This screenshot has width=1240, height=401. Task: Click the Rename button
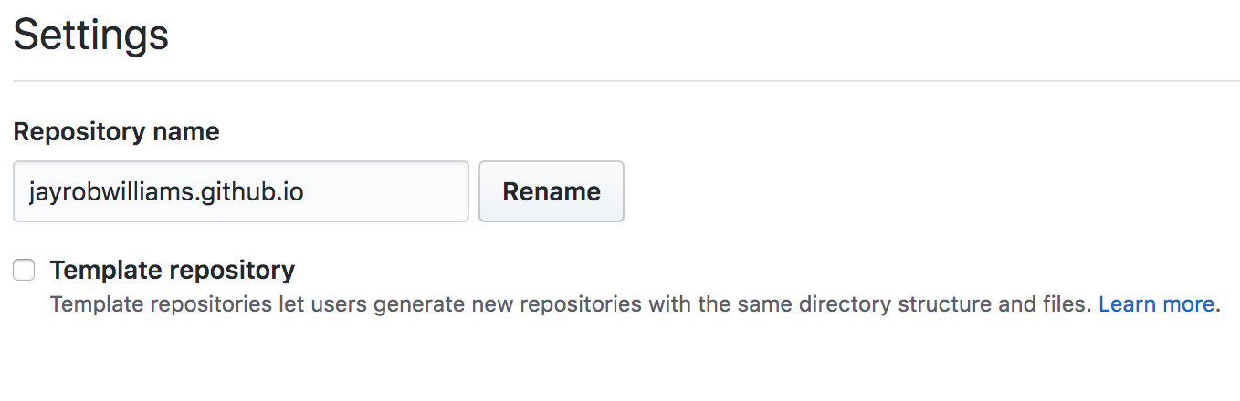[x=551, y=191]
